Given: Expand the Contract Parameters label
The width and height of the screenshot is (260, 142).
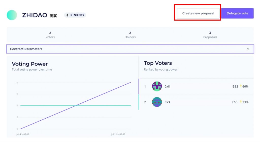Looking at the screenshot, I should pos(26,49).
